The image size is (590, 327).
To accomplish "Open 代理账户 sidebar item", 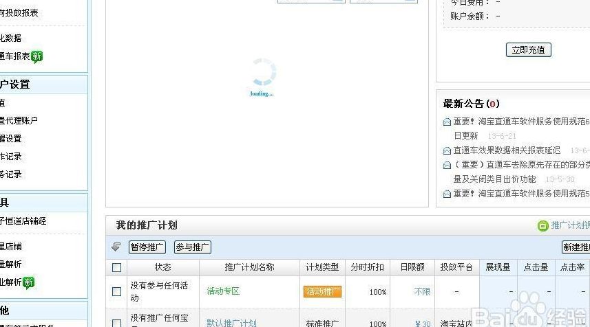I will (x=19, y=120).
